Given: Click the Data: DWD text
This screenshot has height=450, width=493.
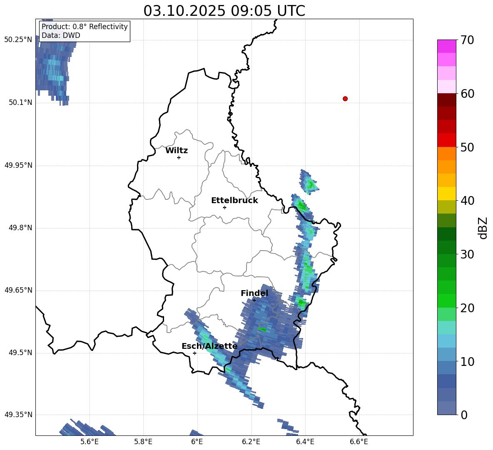Looking at the screenshot, I should [61, 35].
